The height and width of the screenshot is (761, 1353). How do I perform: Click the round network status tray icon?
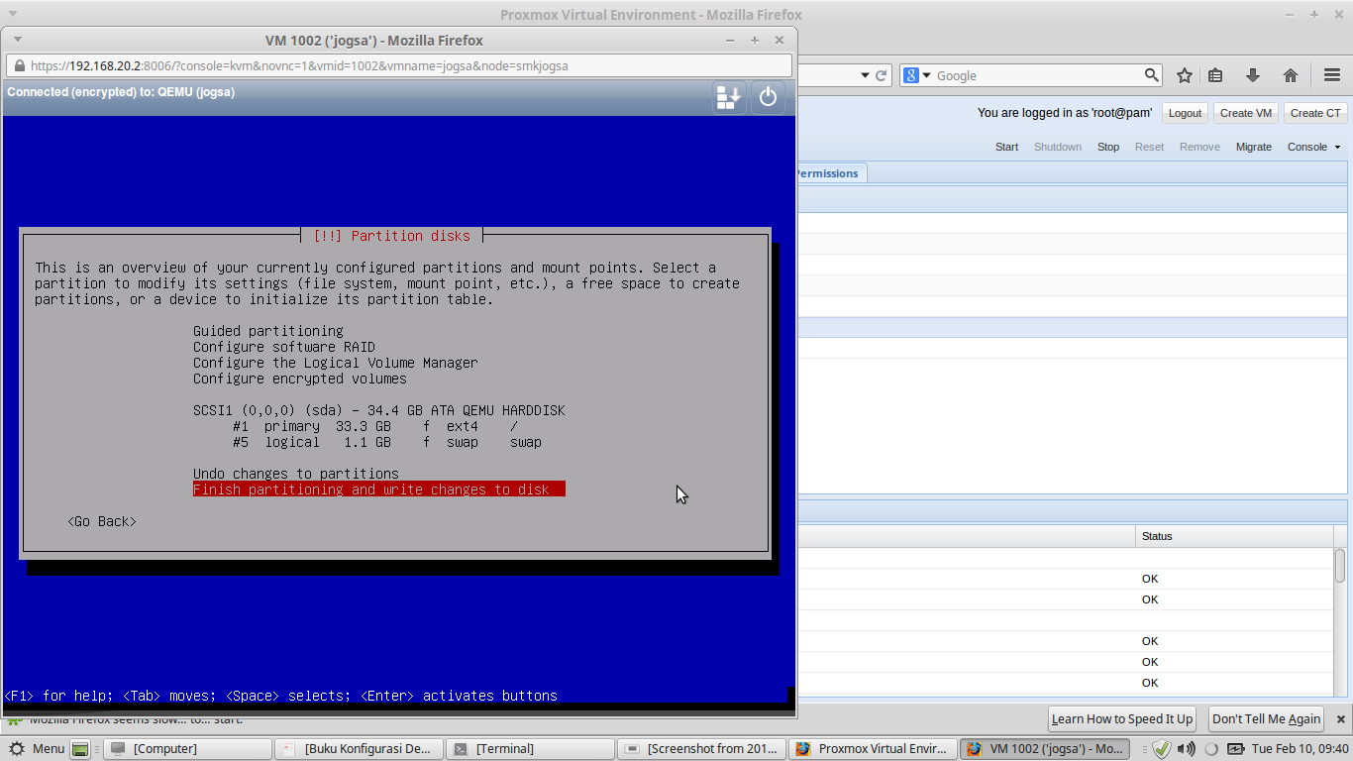(1210, 749)
